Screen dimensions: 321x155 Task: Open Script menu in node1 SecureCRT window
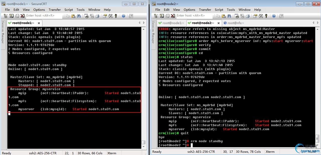(x=69, y=10)
